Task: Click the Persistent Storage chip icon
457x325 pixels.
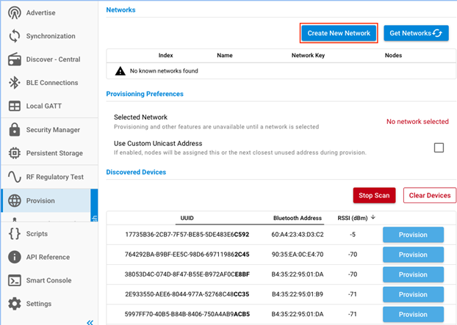Action: [x=14, y=153]
